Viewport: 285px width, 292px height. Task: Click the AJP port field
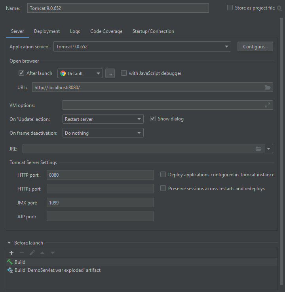pos(100,216)
